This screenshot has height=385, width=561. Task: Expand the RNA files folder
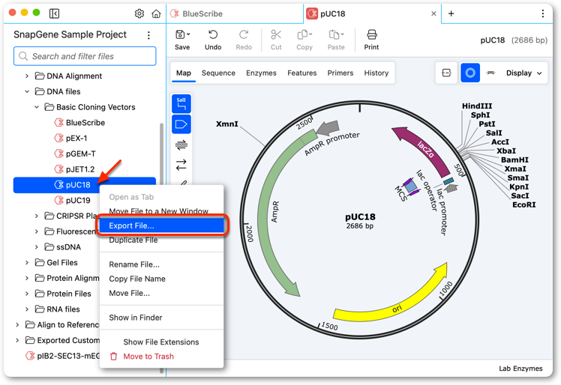27,309
